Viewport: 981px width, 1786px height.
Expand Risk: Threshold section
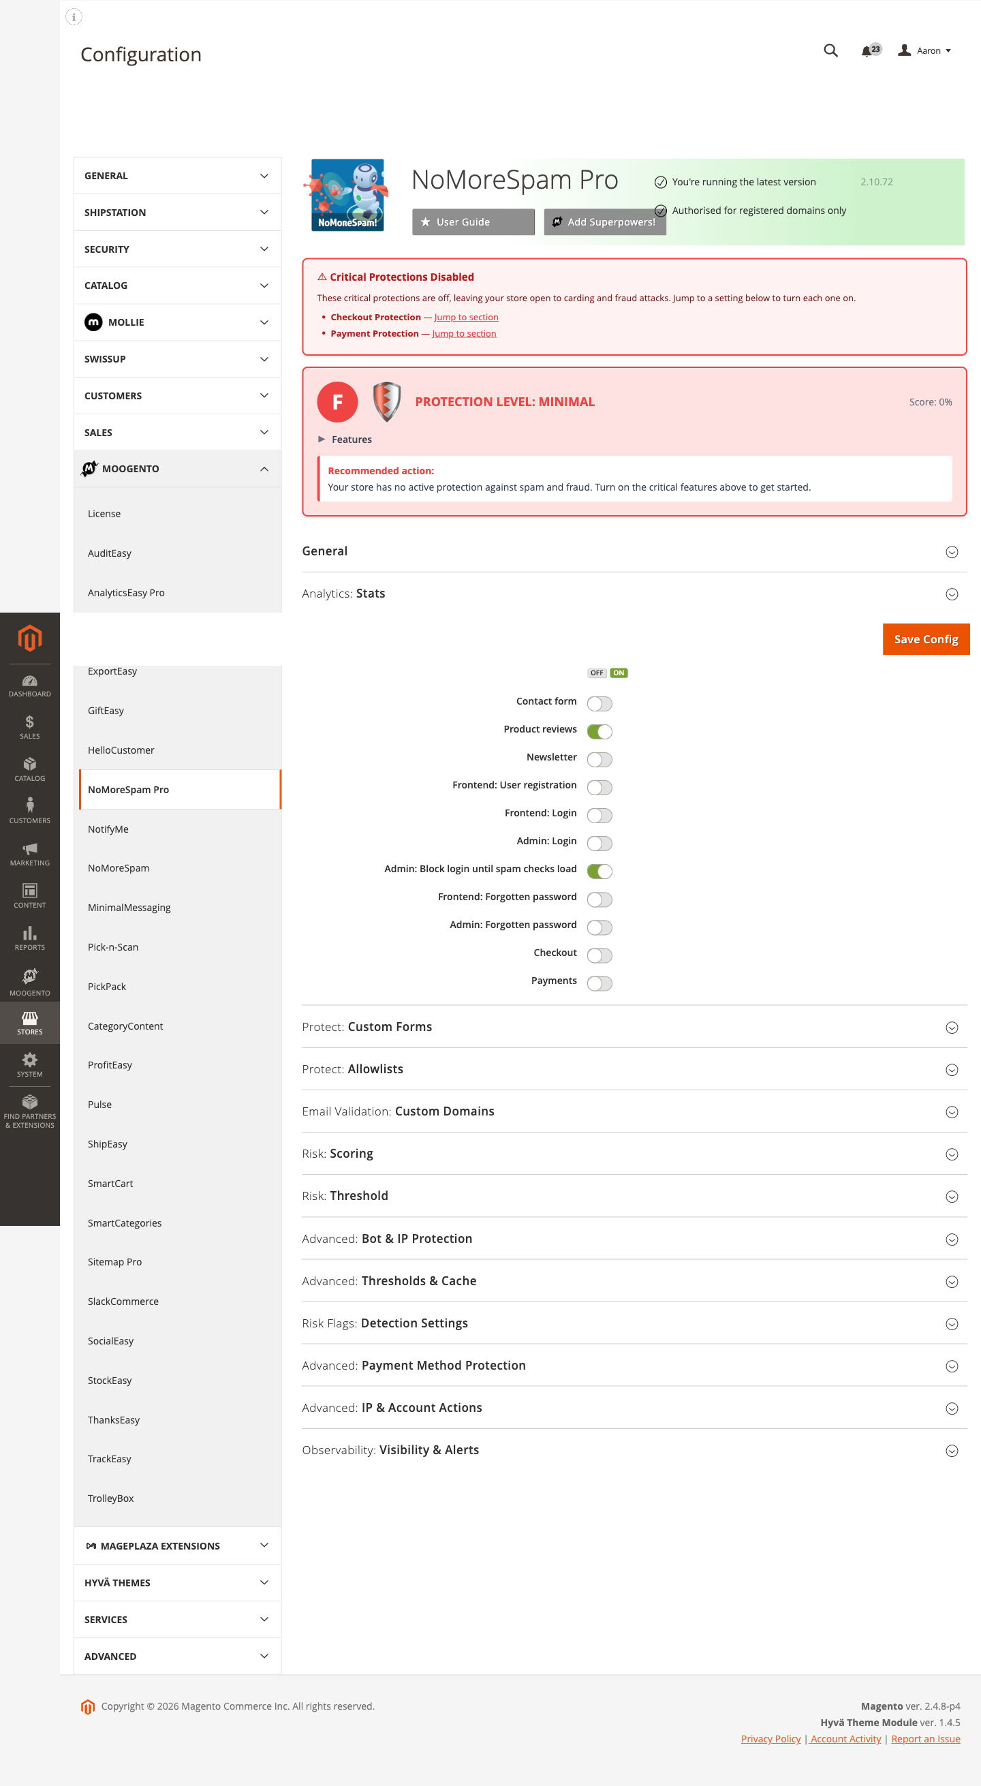634,1196
